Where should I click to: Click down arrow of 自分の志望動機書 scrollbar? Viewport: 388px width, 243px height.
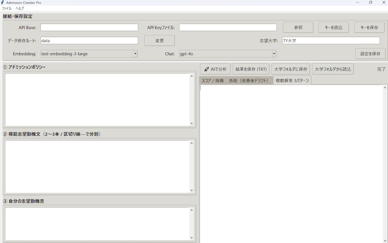(x=192, y=238)
